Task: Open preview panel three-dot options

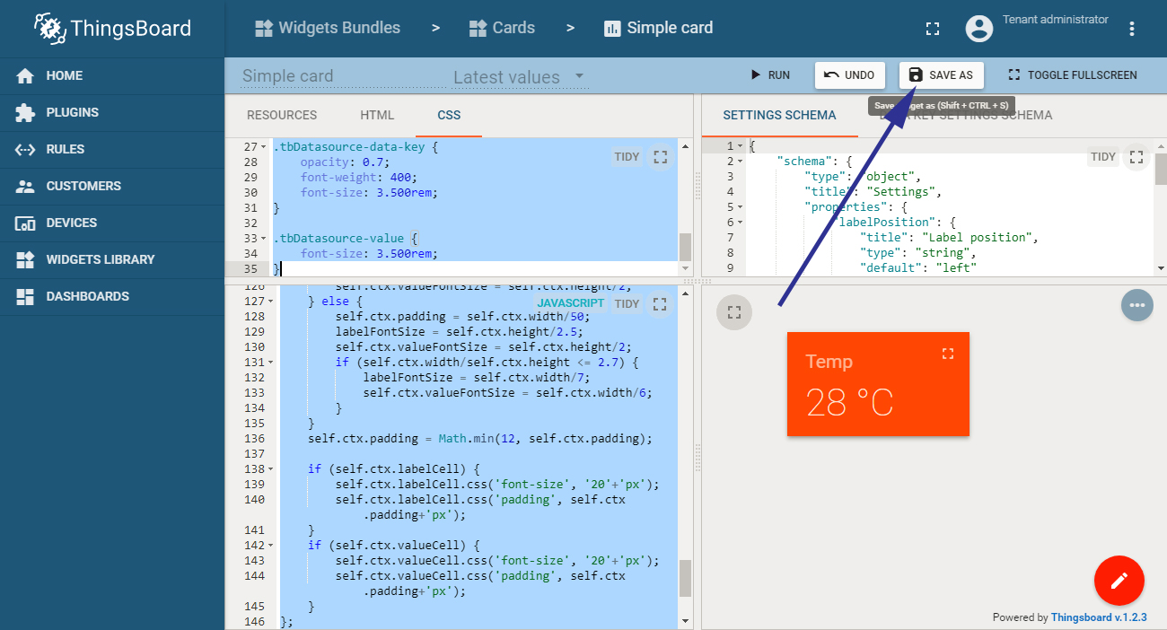Action: 1137,305
